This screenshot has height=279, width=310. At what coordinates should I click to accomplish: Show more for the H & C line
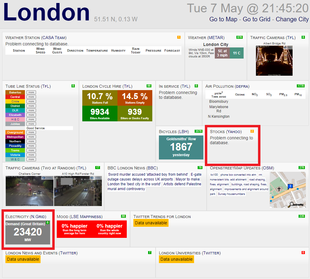pyautogui.click(x=31, y=119)
